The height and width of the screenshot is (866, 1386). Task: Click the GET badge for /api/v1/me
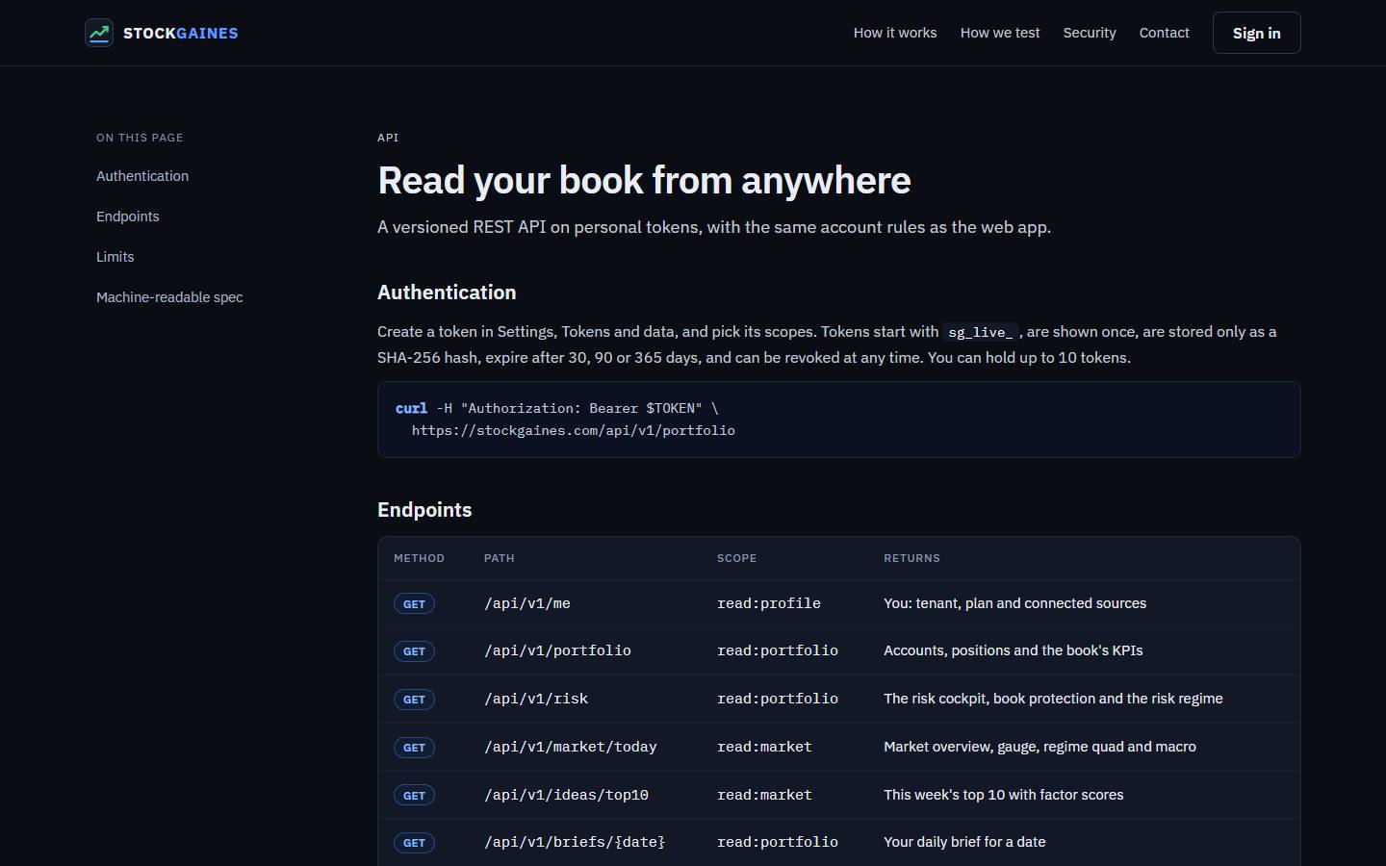coord(414,604)
